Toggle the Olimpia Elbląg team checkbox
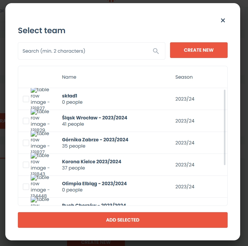Screen dimensions: 248x246 point(26,187)
